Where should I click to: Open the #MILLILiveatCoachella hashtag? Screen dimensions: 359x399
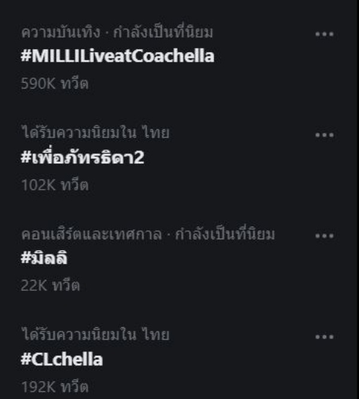[x=117, y=57]
